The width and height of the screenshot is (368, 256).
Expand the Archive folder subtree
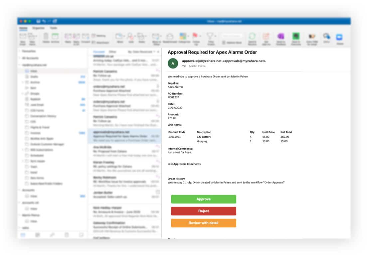(x=23, y=82)
